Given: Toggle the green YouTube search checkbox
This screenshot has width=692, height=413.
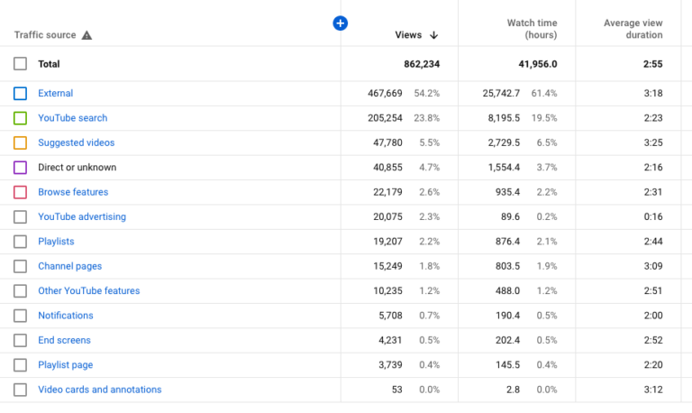Looking at the screenshot, I should point(20,118).
